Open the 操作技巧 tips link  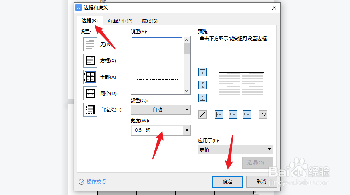click(96, 182)
